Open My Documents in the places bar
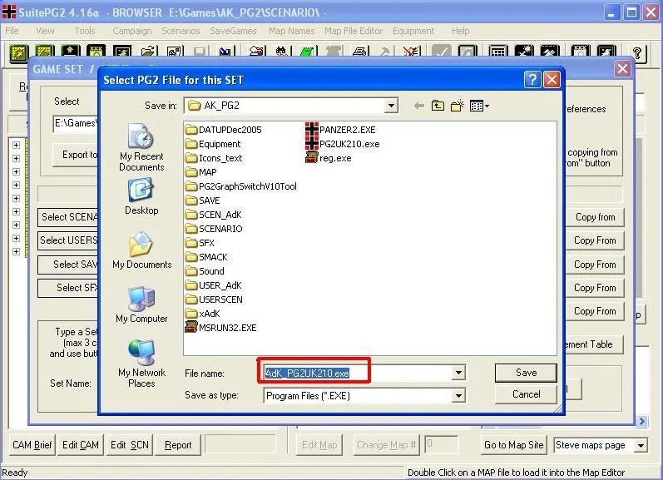Image resolution: width=663 pixels, height=480 pixels. 141,250
